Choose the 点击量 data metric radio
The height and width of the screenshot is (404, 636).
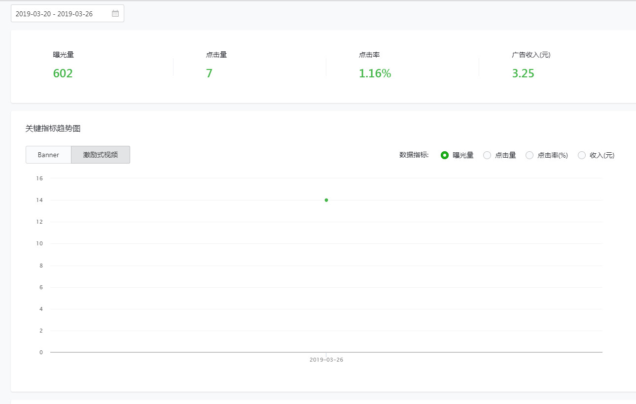tap(487, 155)
